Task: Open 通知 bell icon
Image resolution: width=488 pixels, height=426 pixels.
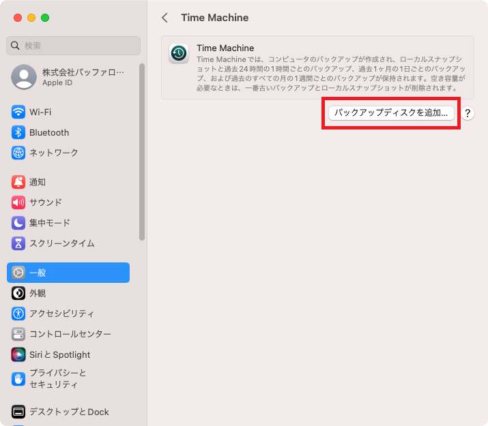Action: coord(18,182)
